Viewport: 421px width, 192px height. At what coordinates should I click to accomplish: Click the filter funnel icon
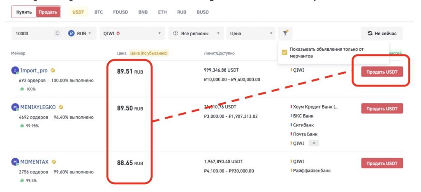285,33
